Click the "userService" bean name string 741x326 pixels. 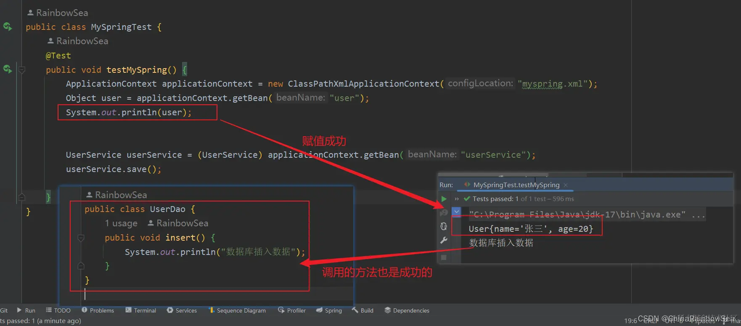[x=493, y=155]
